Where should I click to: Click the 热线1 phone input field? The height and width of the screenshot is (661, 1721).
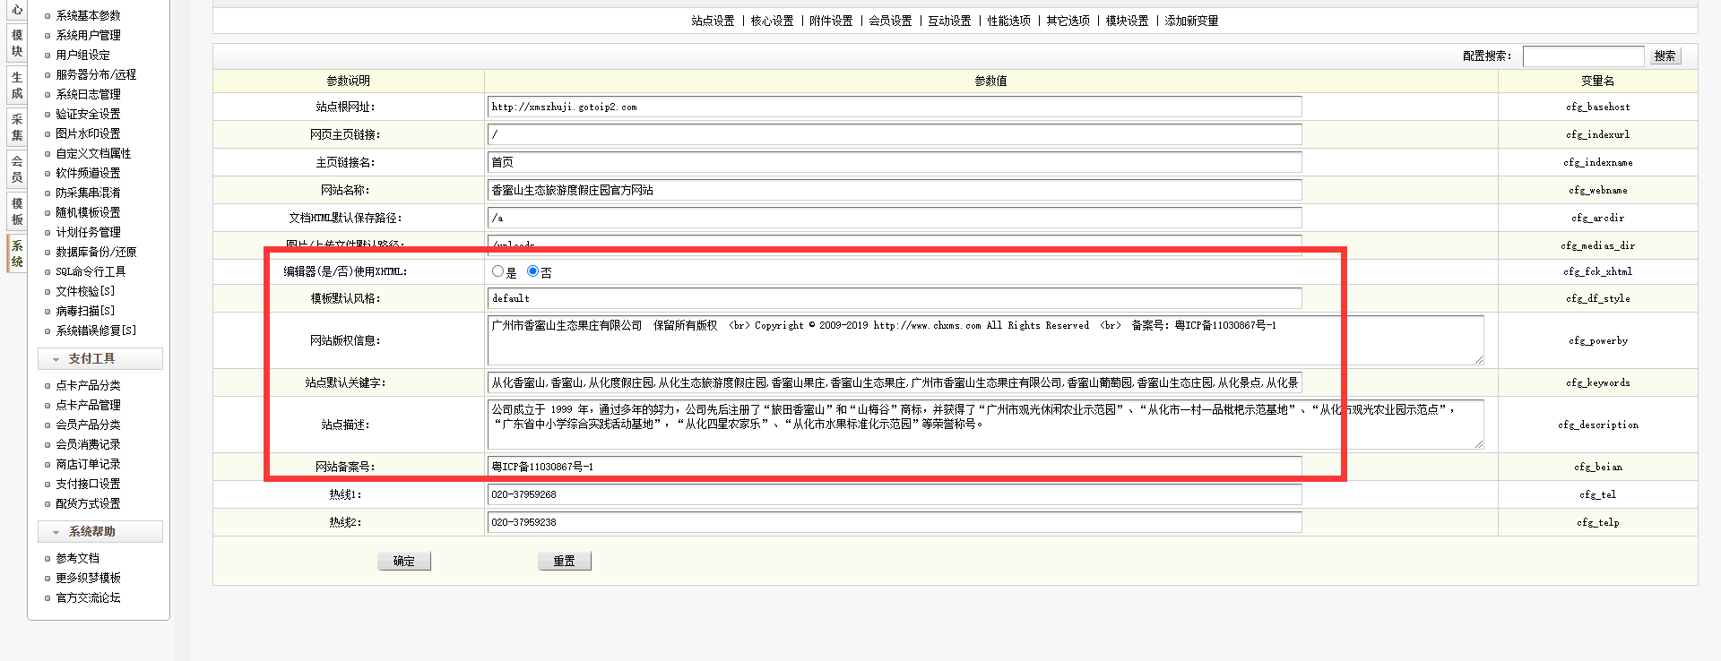pyautogui.click(x=895, y=494)
